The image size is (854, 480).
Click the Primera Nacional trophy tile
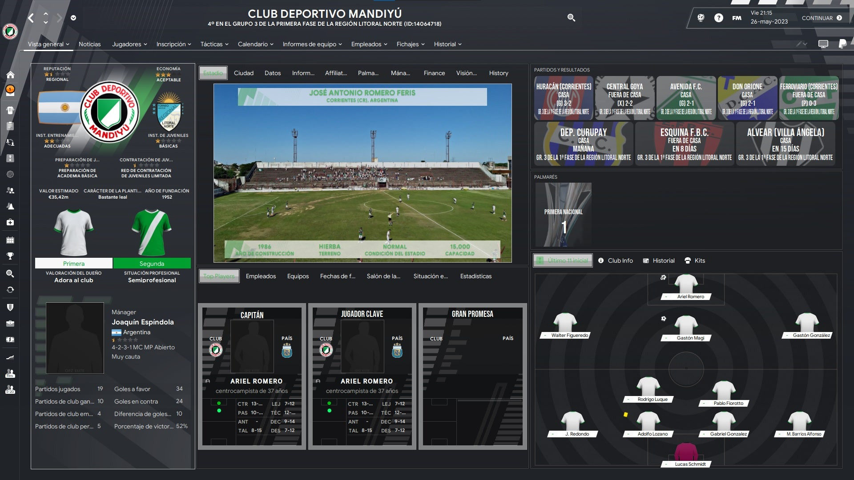pos(564,215)
